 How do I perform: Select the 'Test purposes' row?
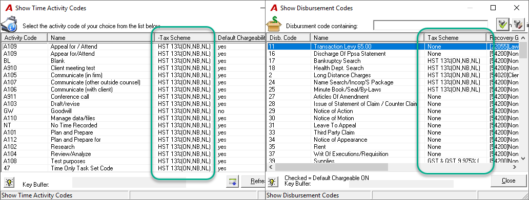(134, 161)
